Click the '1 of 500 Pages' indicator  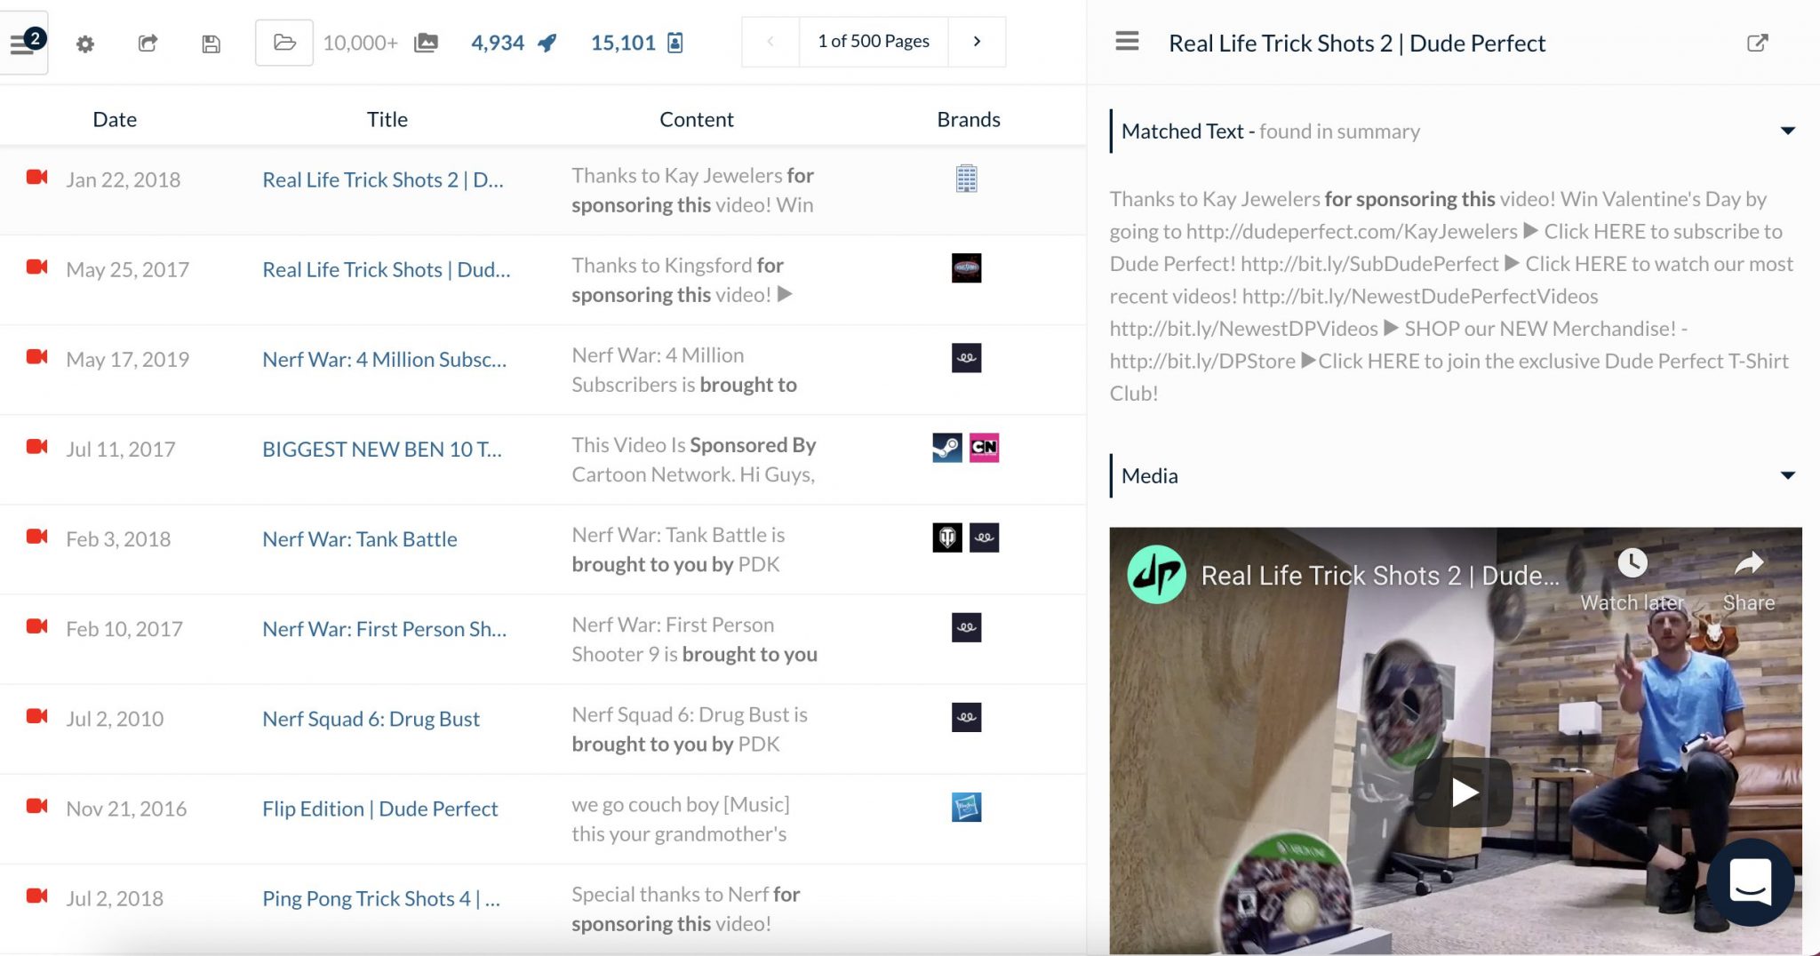coord(874,42)
